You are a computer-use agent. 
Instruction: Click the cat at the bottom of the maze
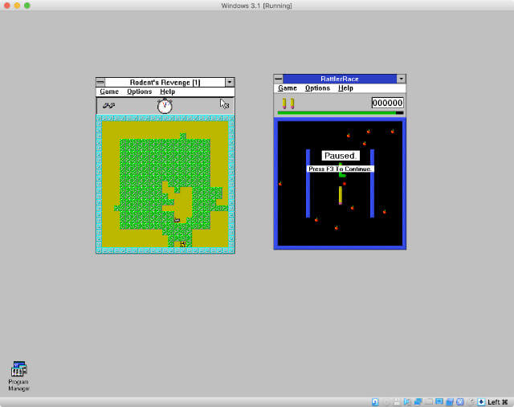click(183, 242)
